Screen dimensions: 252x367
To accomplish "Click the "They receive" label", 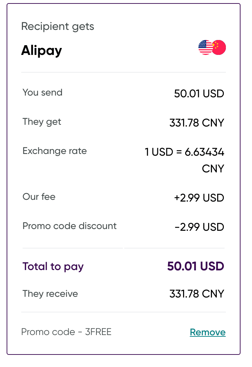I will (50, 294).
